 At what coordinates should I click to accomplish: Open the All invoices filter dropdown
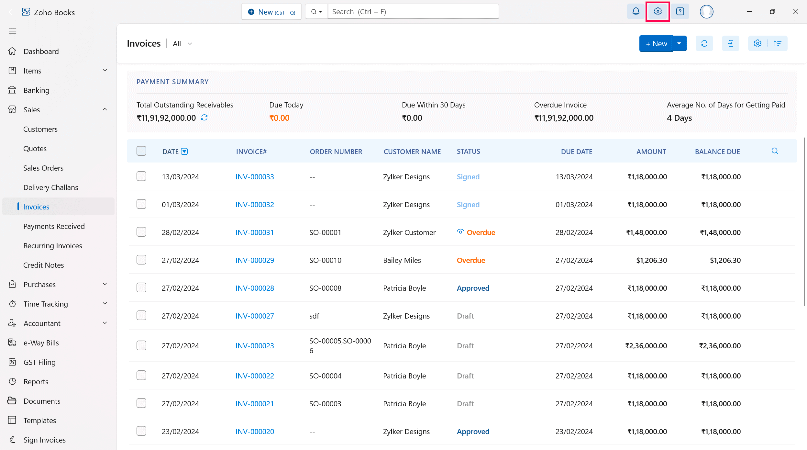(x=182, y=44)
